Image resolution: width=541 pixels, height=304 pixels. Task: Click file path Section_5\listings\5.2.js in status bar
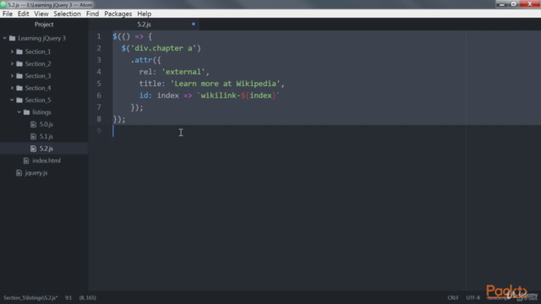click(30, 298)
